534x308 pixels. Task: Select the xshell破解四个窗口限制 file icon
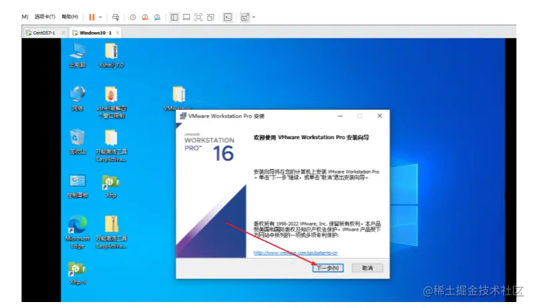pyautogui.click(x=111, y=102)
